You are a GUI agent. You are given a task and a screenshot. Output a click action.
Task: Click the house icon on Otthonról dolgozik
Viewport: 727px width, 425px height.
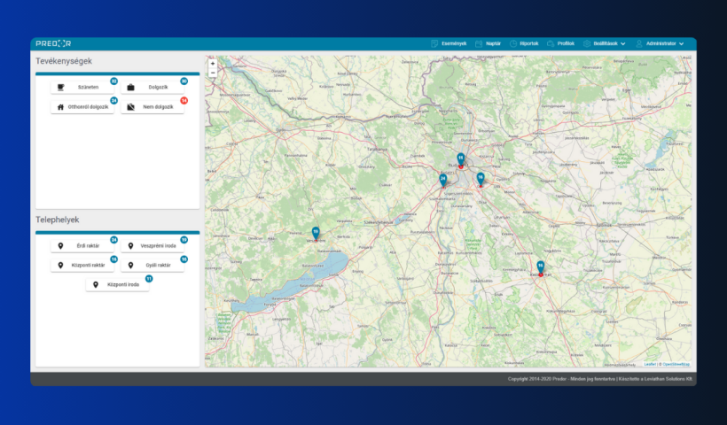pos(60,107)
